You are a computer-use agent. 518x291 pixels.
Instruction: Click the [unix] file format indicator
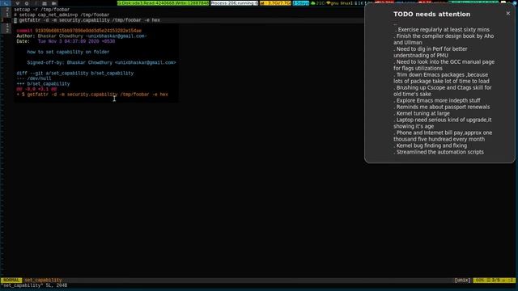pos(462,280)
